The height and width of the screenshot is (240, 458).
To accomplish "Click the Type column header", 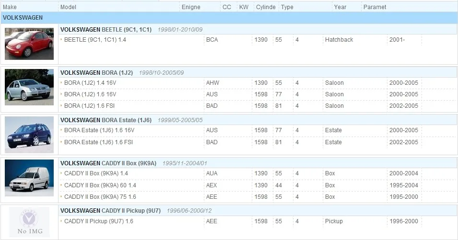I will pos(287,7).
